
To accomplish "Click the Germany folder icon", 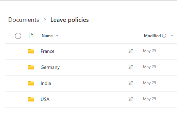I will pyautogui.click(x=31, y=67).
